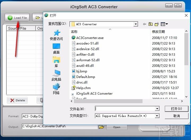Click the 2008/11/7 17:10 date of AC3Converter.exe

point(165,38)
